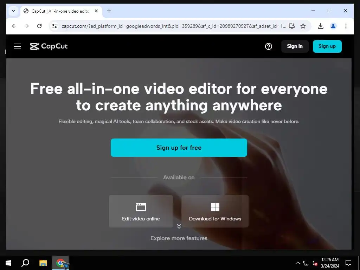360x270 pixels.
Task: Choose Edit video online option
Action: click(x=141, y=211)
